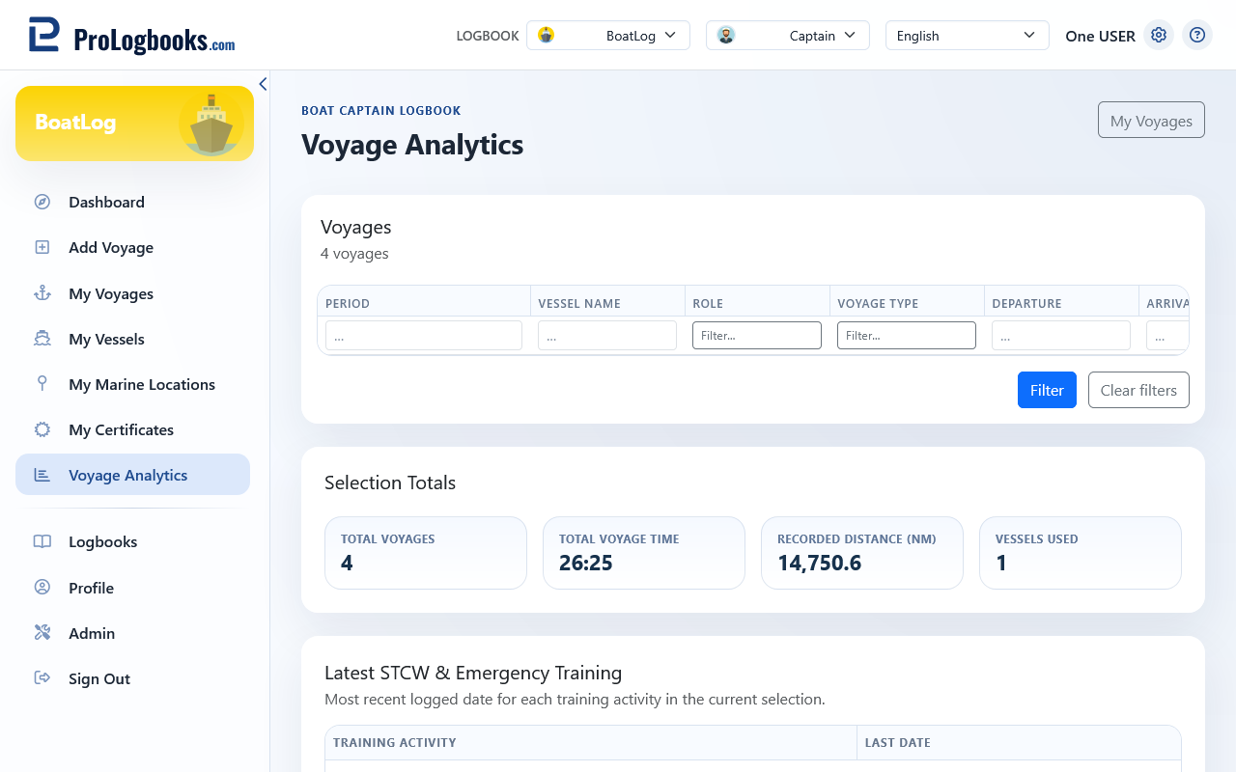Viewport: 1236px width, 772px height.
Task: Click the My Marine Locations pin icon
Action: pyautogui.click(x=42, y=384)
